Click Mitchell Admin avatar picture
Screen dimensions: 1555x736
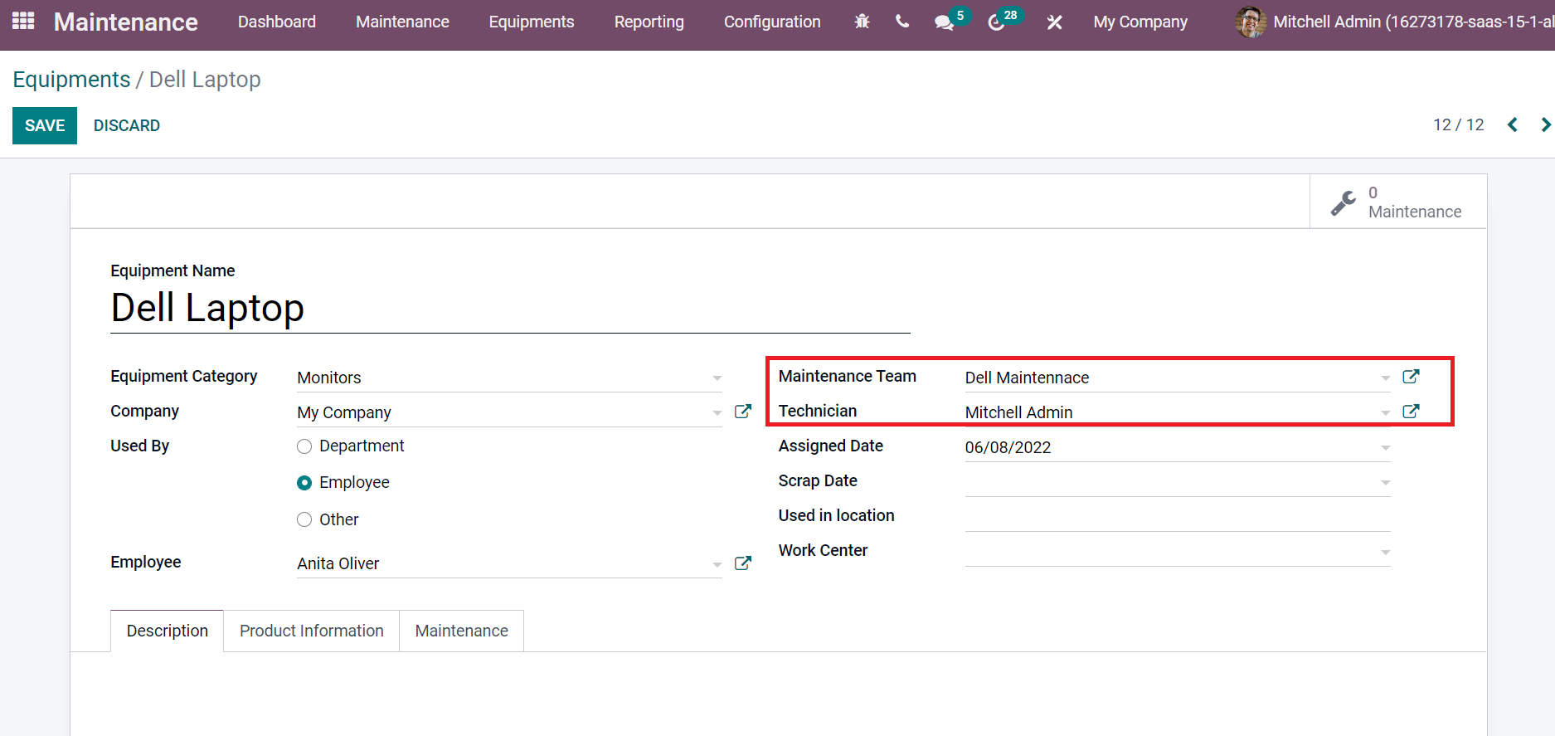[1251, 22]
